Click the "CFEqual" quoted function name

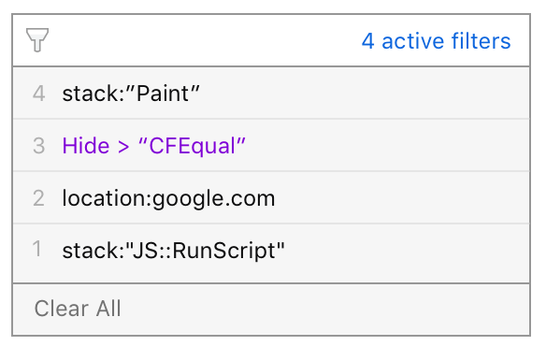[x=192, y=146]
